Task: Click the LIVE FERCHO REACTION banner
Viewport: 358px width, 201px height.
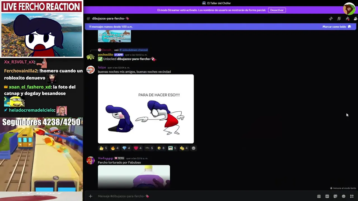Action: coord(42,6)
